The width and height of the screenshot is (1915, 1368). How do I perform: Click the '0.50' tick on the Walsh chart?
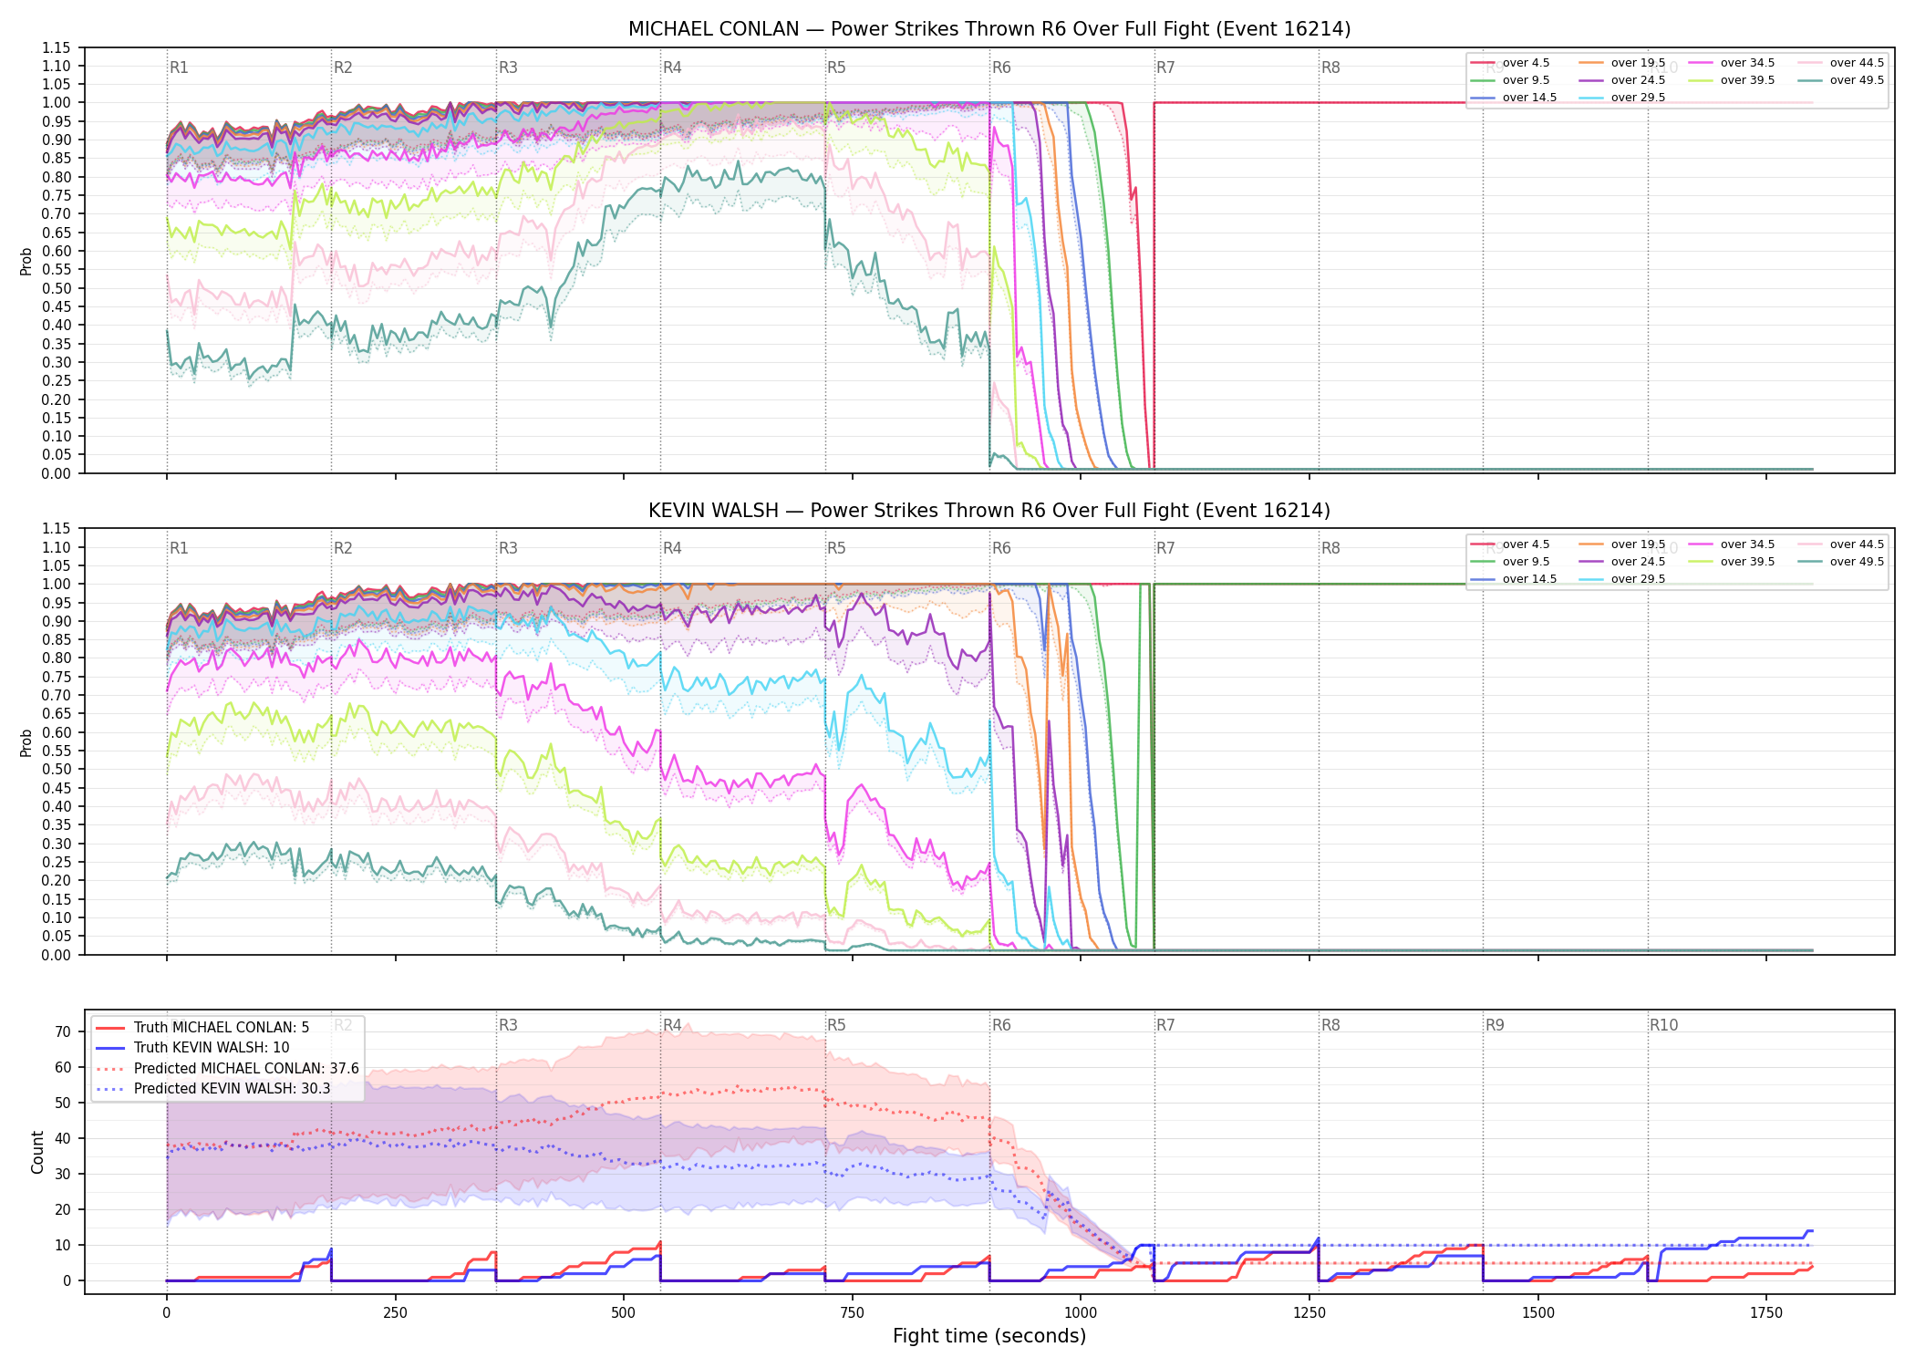pyautogui.click(x=56, y=770)
